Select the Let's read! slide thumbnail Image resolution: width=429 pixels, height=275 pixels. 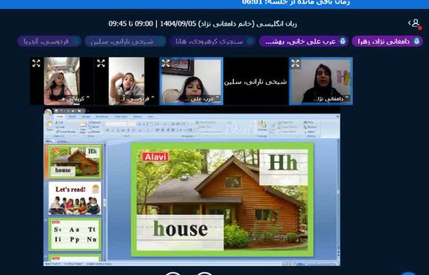tap(75, 198)
